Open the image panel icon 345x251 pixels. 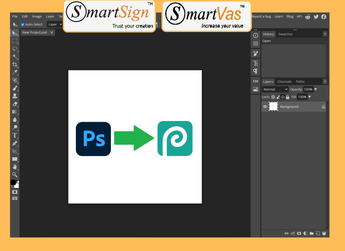pyautogui.click(x=255, y=89)
